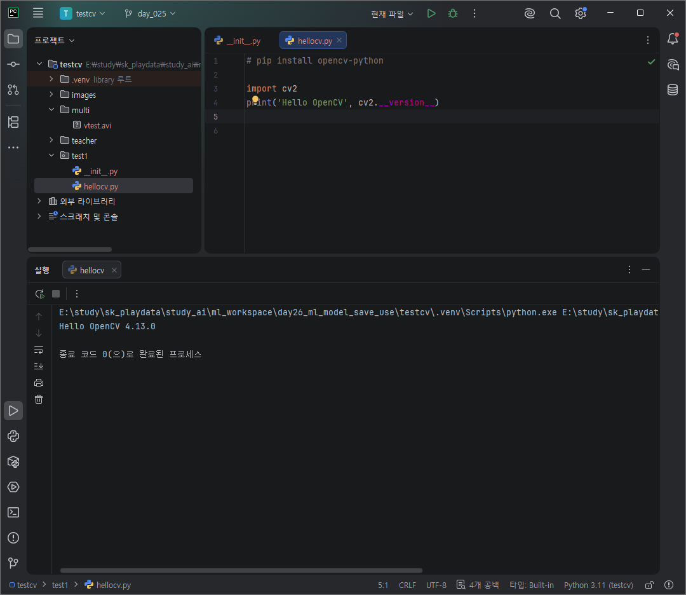
Task: Clear all console output
Action: coord(39,399)
